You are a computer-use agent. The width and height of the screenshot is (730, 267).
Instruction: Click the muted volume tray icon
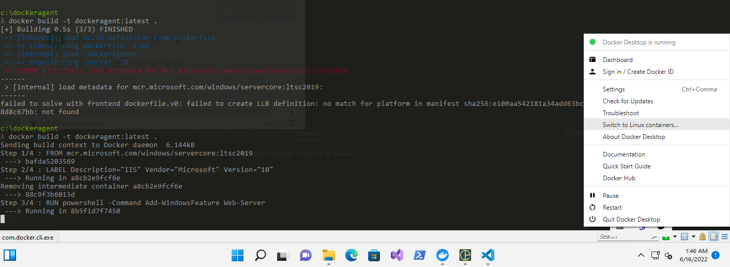click(668, 255)
